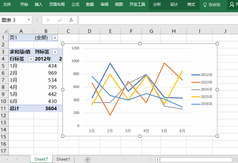Viewport: 238px width, 163px height.
Task: Select the 2015年 yellow legend entry
Action: click(x=202, y=97)
